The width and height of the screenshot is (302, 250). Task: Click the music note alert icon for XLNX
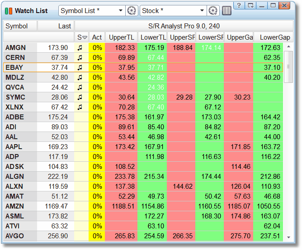pos(80,107)
